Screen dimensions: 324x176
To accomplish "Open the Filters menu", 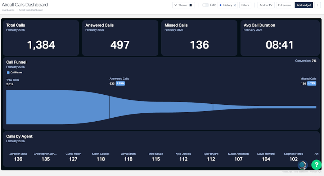I will click(x=245, y=5).
